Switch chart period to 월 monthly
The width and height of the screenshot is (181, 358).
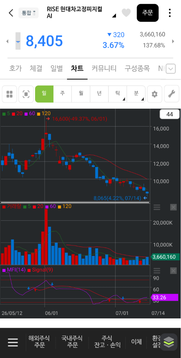(x=81, y=94)
